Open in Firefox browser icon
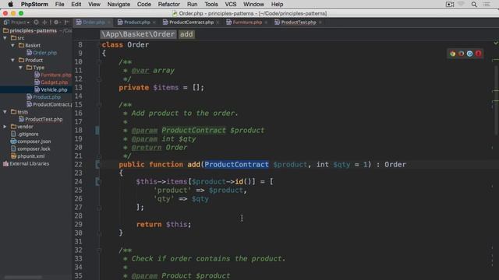The width and height of the screenshot is (499, 280). [x=461, y=54]
